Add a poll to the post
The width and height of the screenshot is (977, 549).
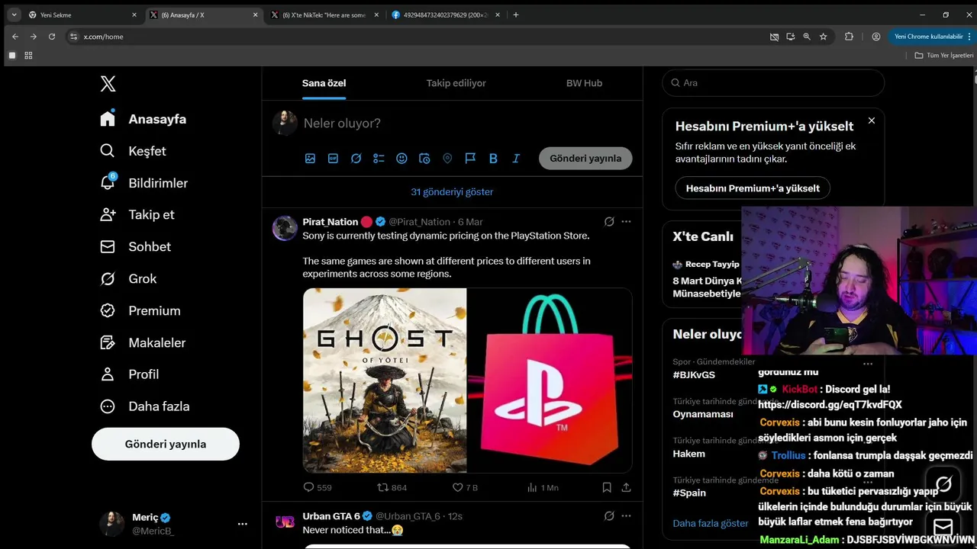[x=379, y=159]
